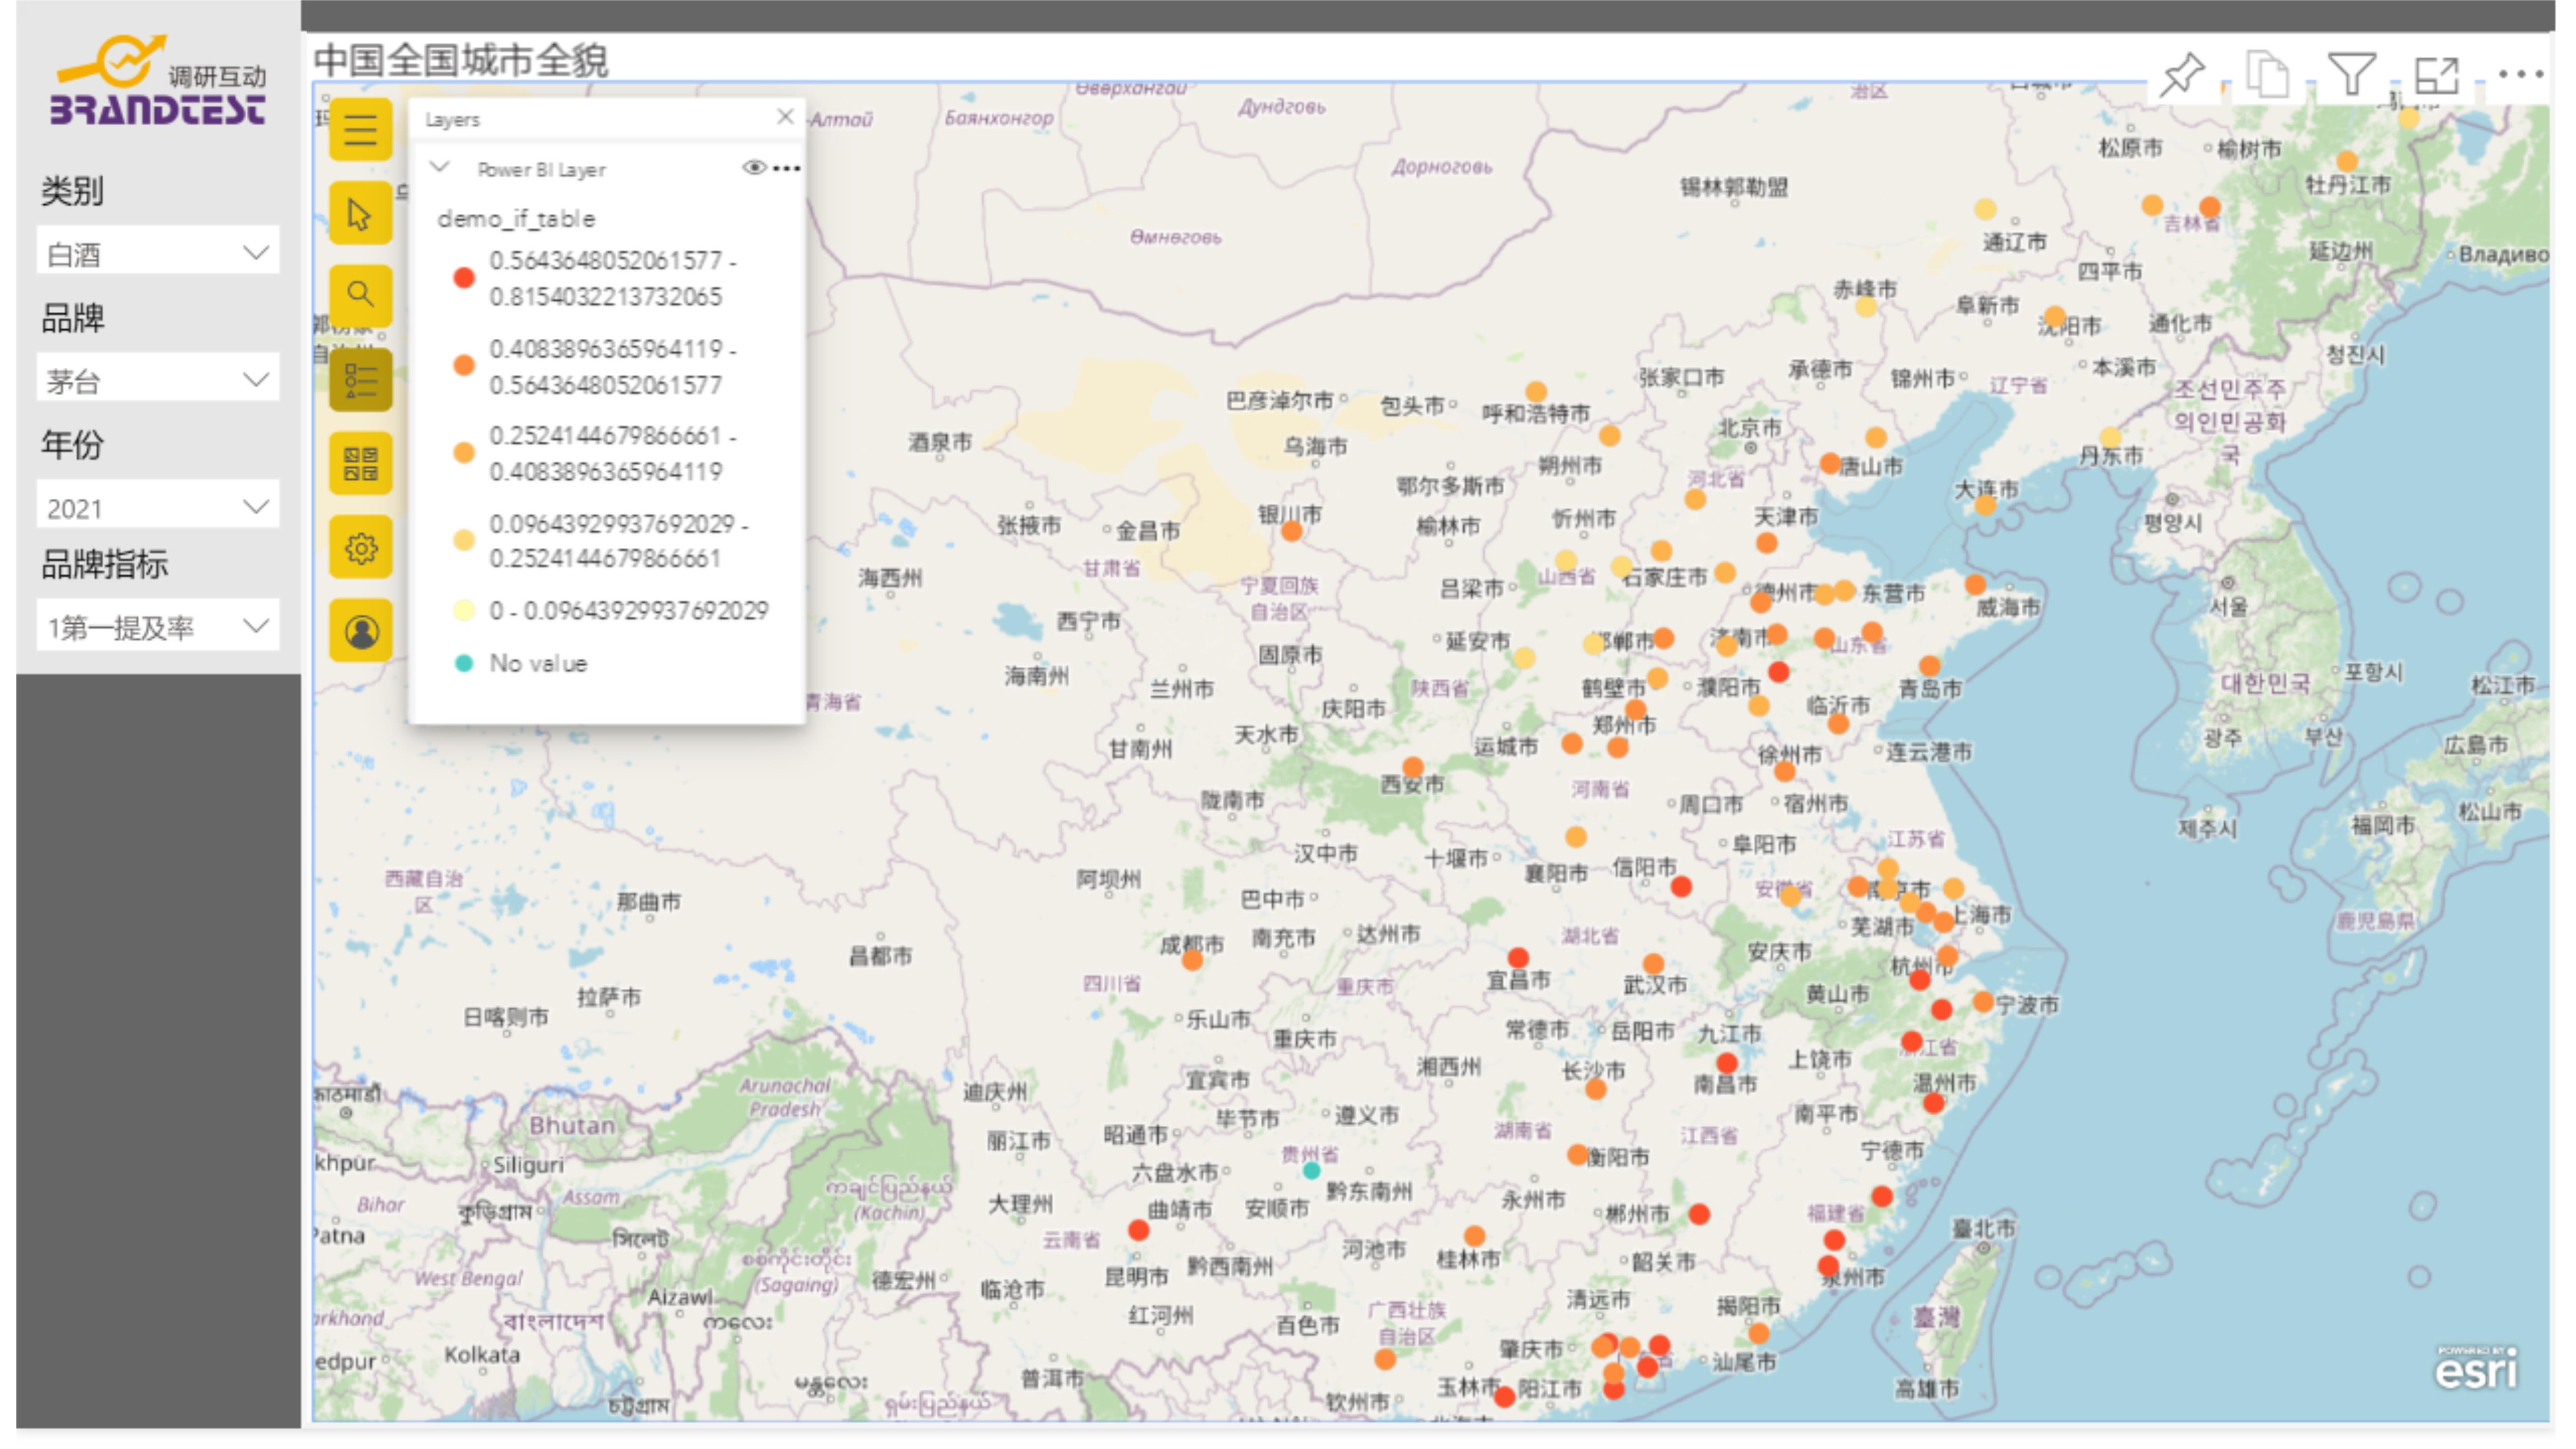Open the 品牌 dropdown showing 茅台

click(158, 379)
